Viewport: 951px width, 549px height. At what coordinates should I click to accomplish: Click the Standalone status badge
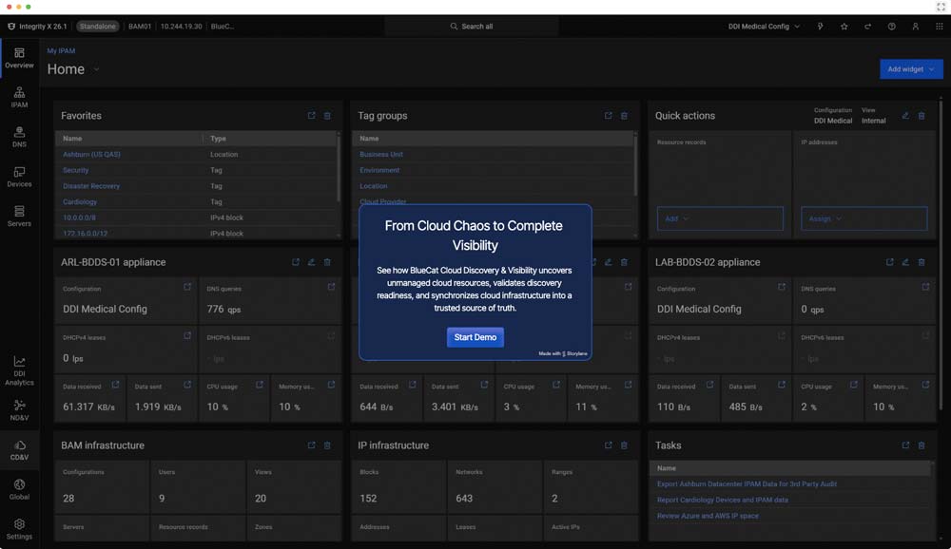tap(97, 27)
